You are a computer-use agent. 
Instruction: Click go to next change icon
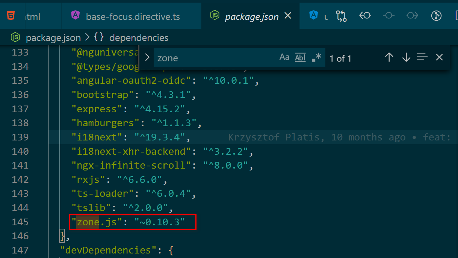point(412,15)
